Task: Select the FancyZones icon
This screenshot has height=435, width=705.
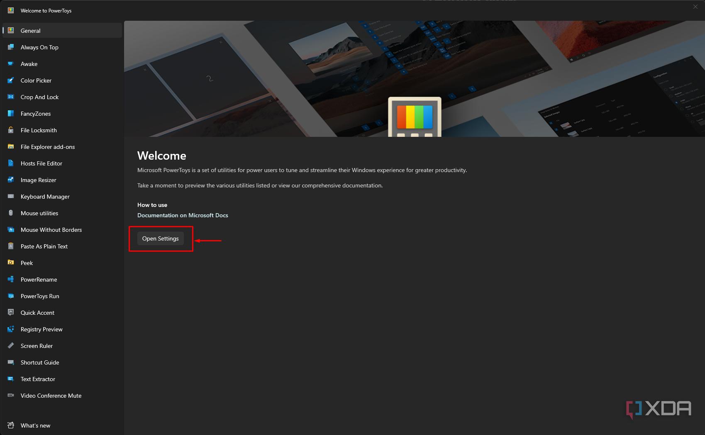Action: click(11, 114)
